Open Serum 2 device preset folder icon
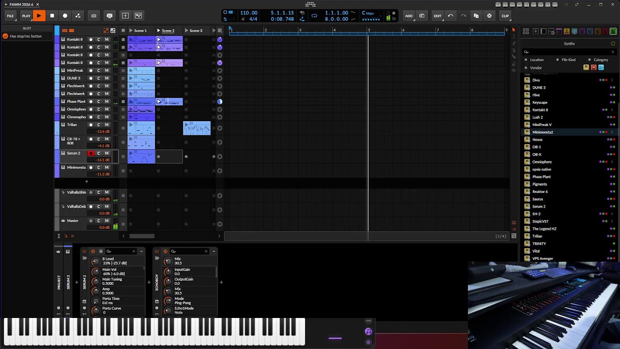 pyautogui.click(x=84, y=258)
